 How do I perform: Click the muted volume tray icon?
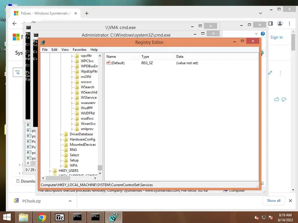[x=256, y=217]
